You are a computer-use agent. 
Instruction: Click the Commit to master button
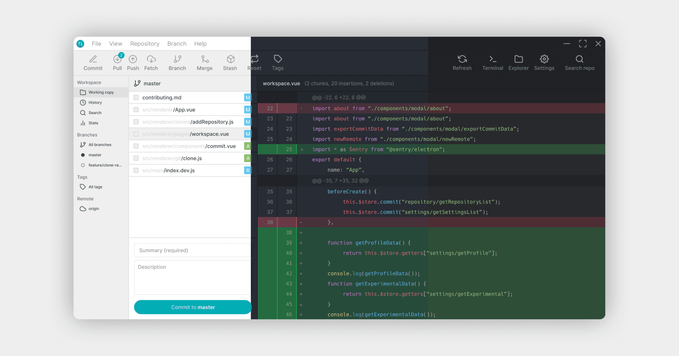193,307
